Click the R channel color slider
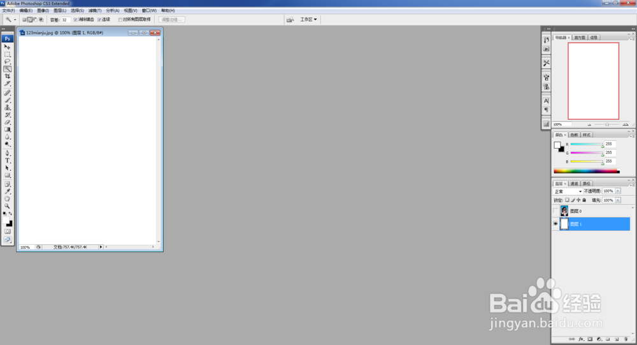This screenshot has width=637, height=345. pos(587,144)
